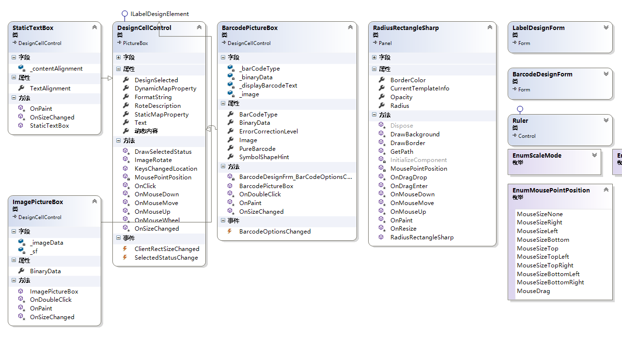Viewport: 622px width, 338px height.
Task: Expand the Ruler class box
Action: pyautogui.click(x=606, y=120)
